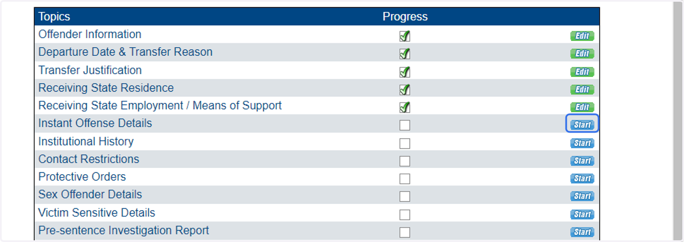Open Edit for Transfer Justification row
The height and width of the screenshot is (242, 684).
pyautogui.click(x=582, y=72)
